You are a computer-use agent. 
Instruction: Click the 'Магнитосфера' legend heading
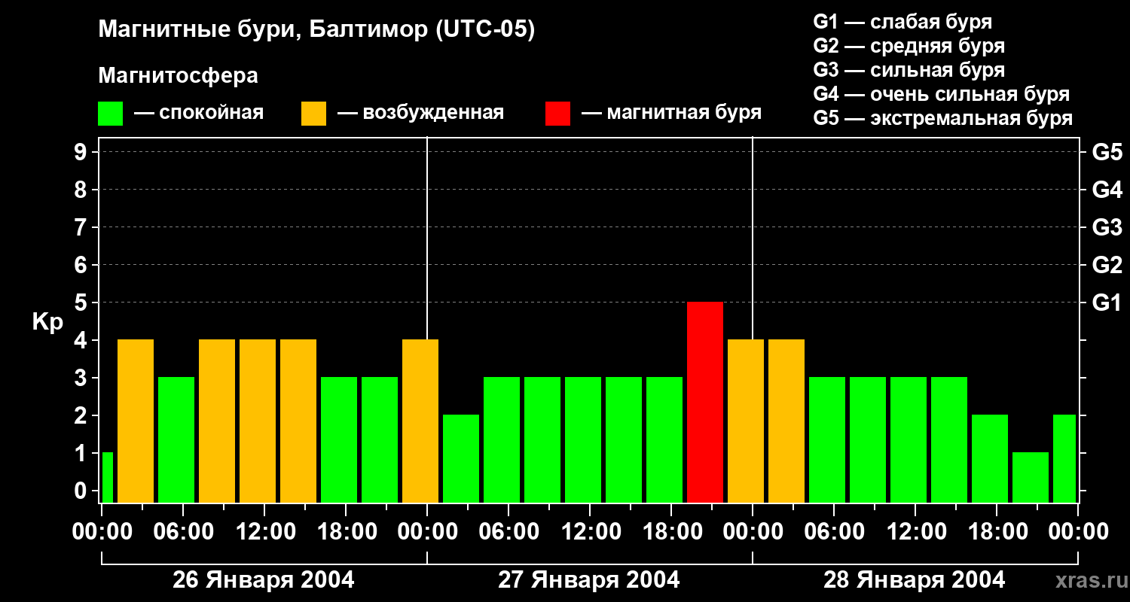pos(178,76)
